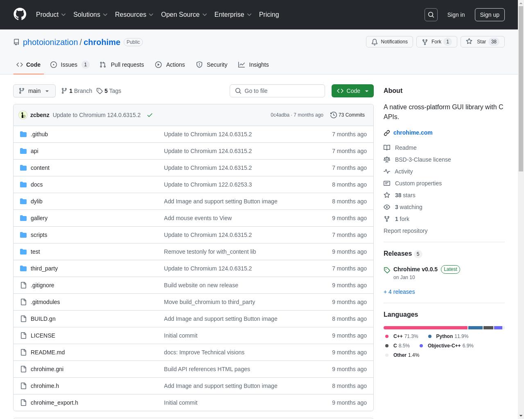Image resolution: width=524 pixels, height=419 pixels.
Task: Click the LICENSE file icon
Action: tap(23, 336)
